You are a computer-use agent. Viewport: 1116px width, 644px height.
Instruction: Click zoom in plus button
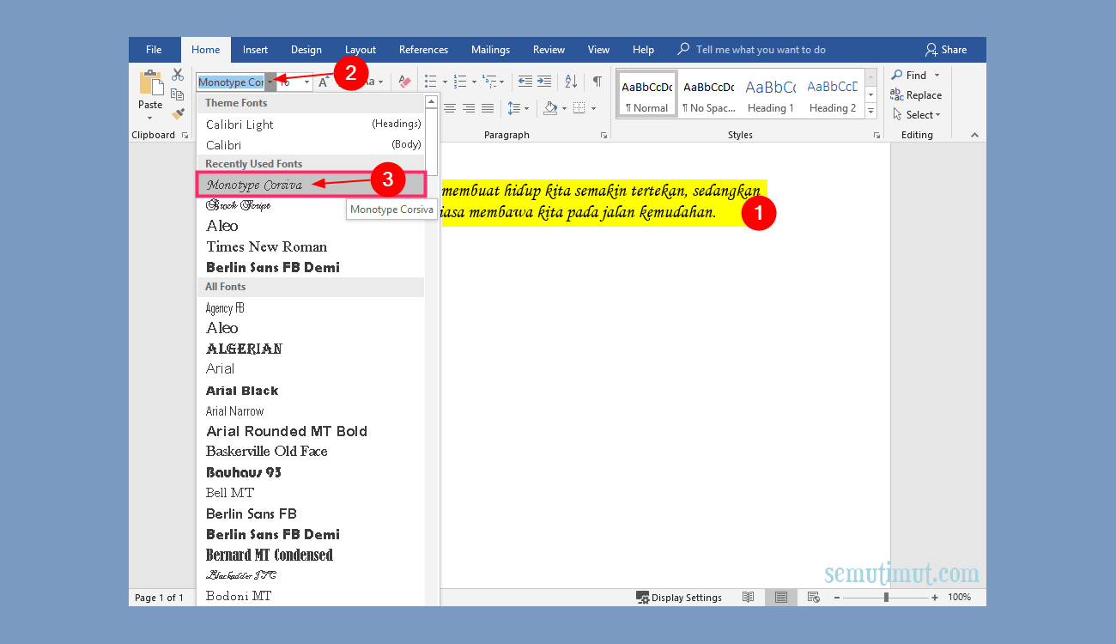pyautogui.click(x=935, y=598)
